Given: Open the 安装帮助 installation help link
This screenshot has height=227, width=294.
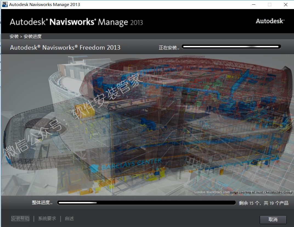Looking at the screenshot, I should 20,219.
